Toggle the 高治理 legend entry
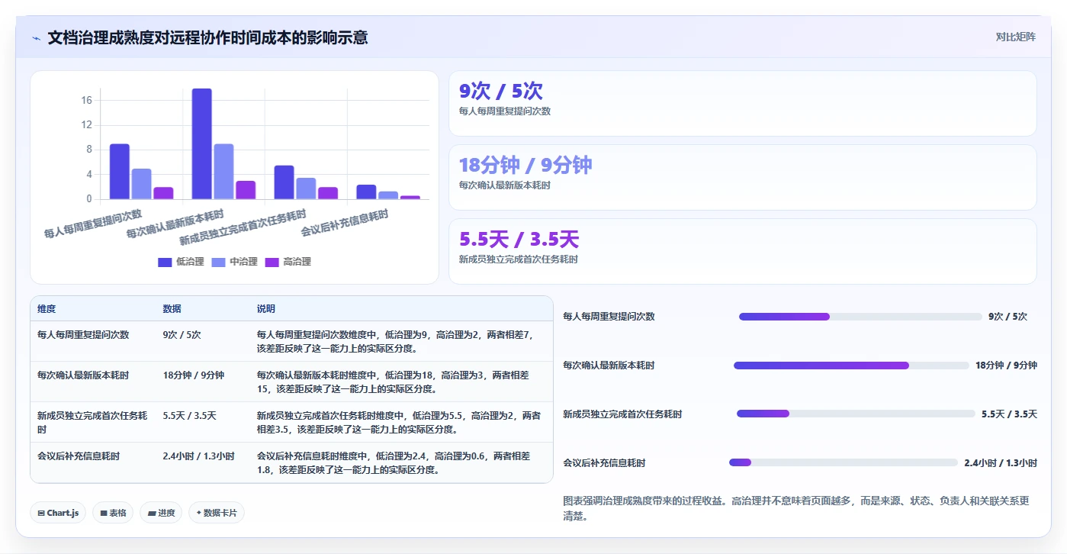Viewport: 1067px width, 554px height. [x=288, y=262]
